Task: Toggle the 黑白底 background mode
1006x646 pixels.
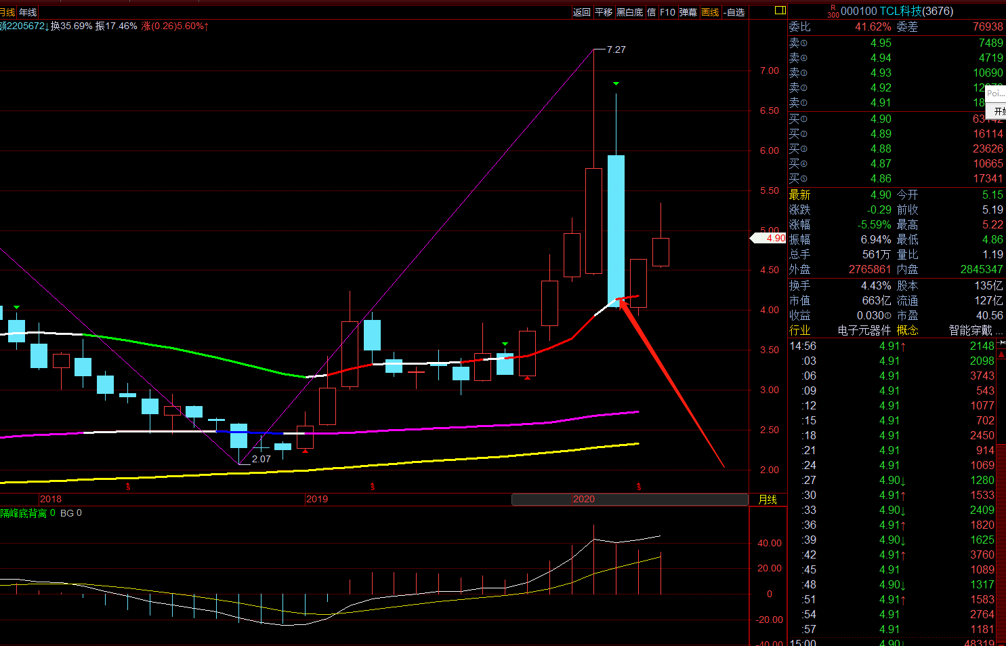Action: coord(629,12)
